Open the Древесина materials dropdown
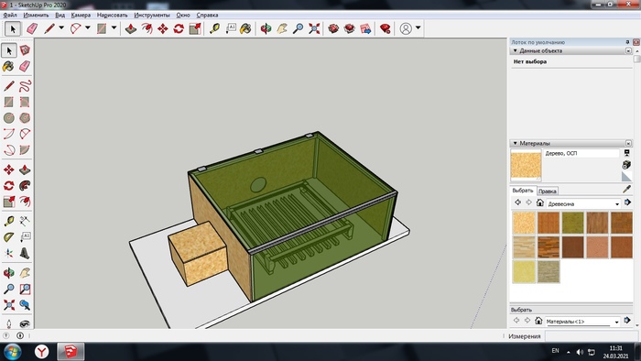The width and height of the screenshot is (641, 361). pyautogui.click(x=583, y=203)
